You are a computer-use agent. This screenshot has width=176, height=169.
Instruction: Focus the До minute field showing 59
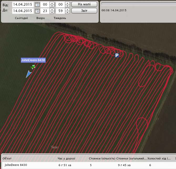tap(60, 11)
